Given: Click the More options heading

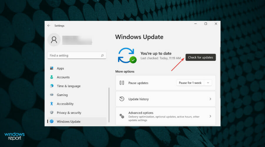Looking at the screenshot, I should [x=125, y=71].
